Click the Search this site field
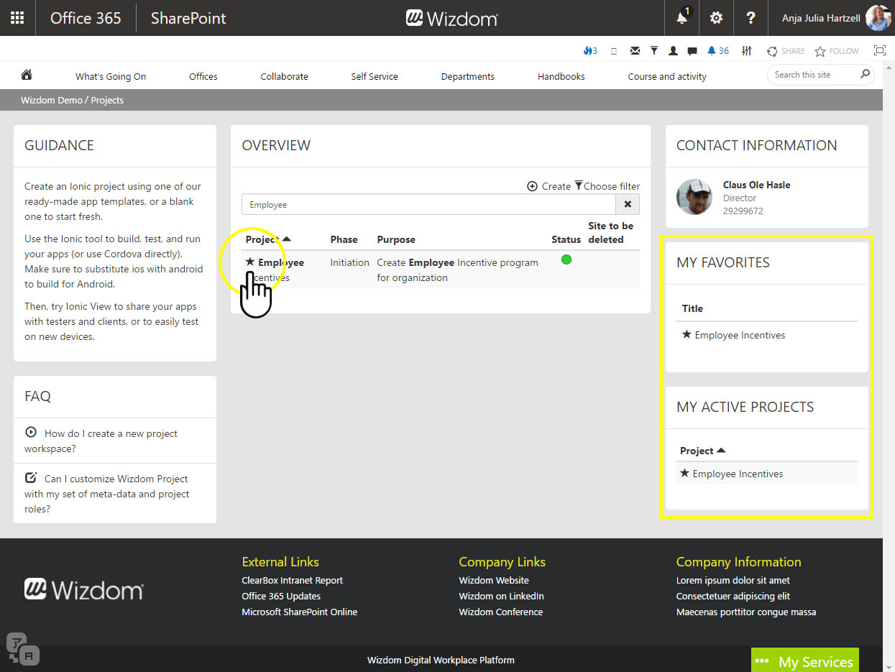The width and height of the screenshot is (895, 672). point(813,75)
